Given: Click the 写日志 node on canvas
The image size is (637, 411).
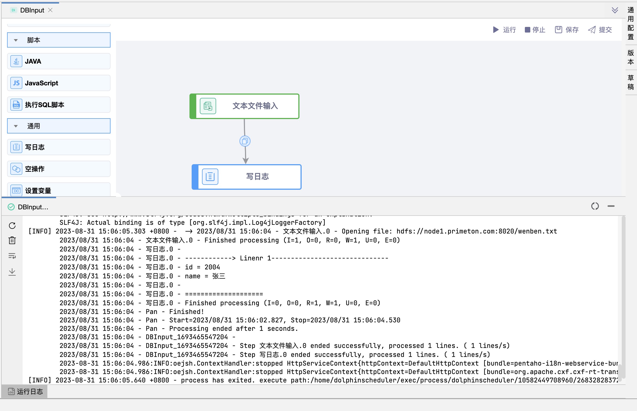Looking at the screenshot, I should click(x=247, y=177).
